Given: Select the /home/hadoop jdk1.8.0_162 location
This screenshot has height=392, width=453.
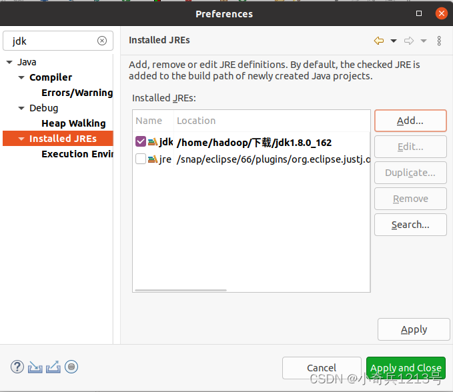Looking at the screenshot, I should point(254,142).
